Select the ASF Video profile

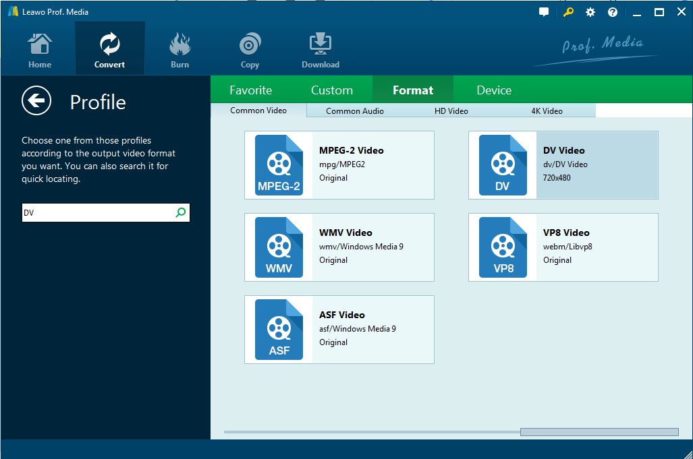(339, 330)
